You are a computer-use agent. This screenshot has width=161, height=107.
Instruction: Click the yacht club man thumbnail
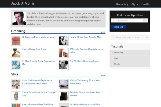coord(16,84)
